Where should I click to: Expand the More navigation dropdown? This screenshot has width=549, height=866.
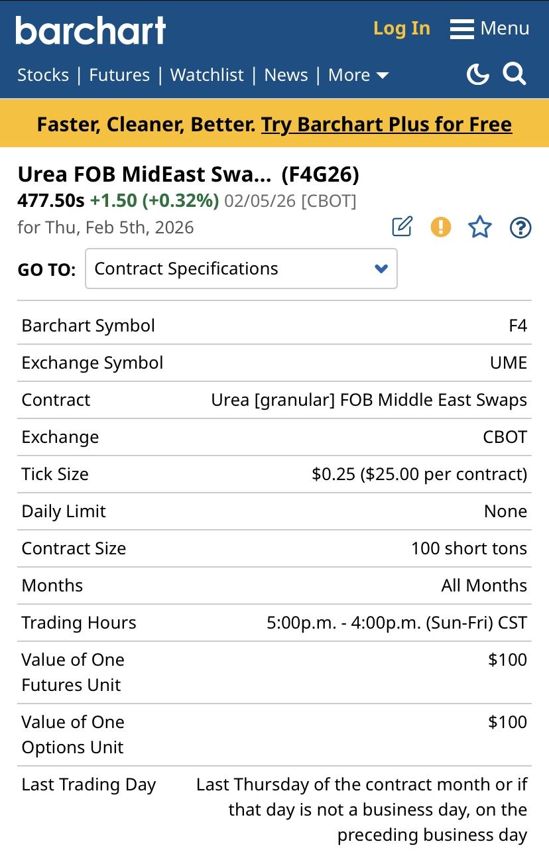(358, 75)
